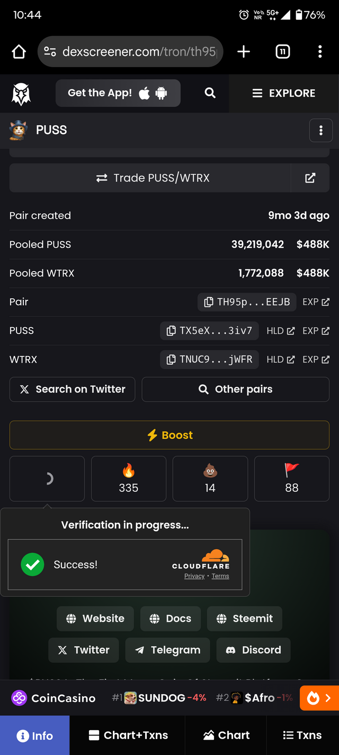Open the PUSS three-dot options menu
The width and height of the screenshot is (339, 755).
(321, 131)
